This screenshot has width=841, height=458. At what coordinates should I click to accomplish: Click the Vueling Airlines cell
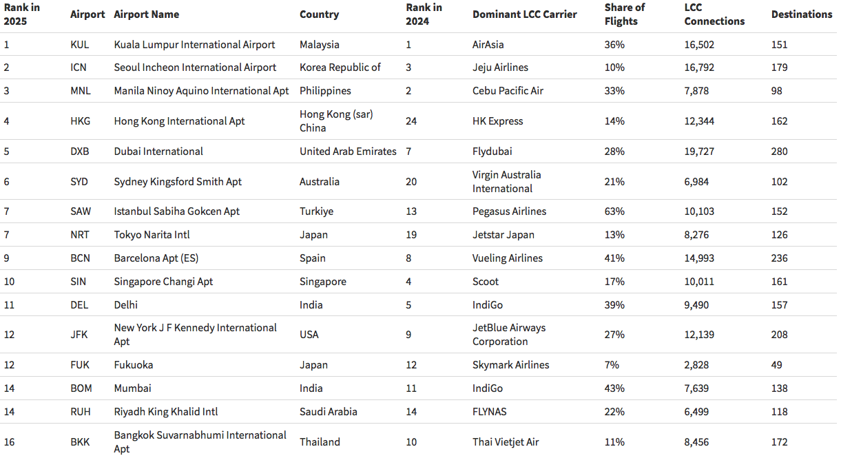coord(507,258)
